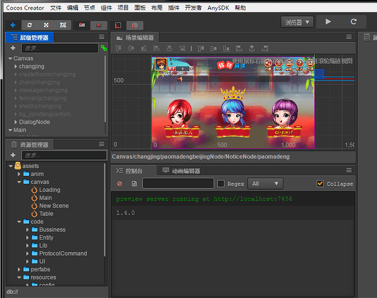Open the All log level dropdown

tap(265, 184)
